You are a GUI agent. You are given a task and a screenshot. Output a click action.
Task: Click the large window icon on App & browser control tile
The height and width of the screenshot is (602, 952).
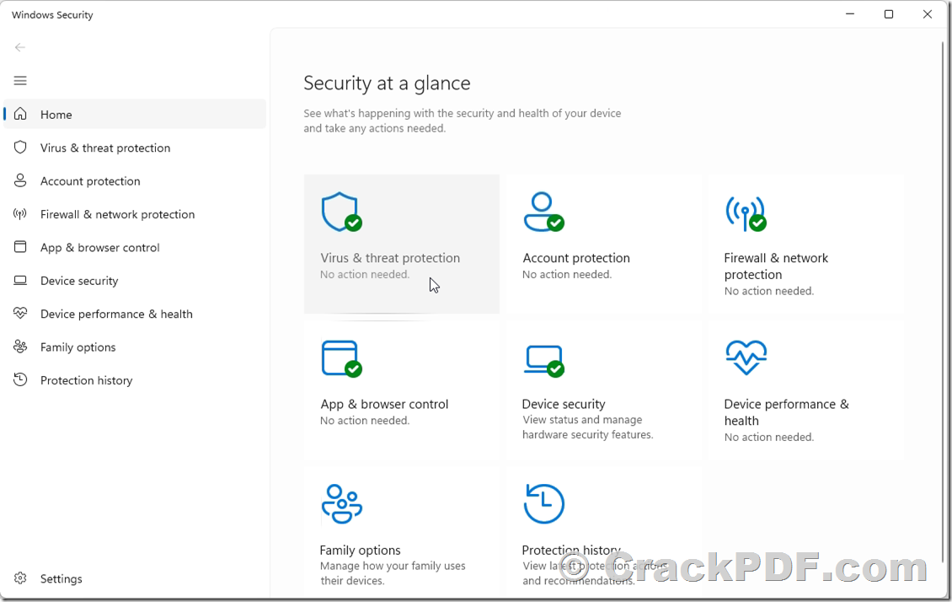(341, 358)
